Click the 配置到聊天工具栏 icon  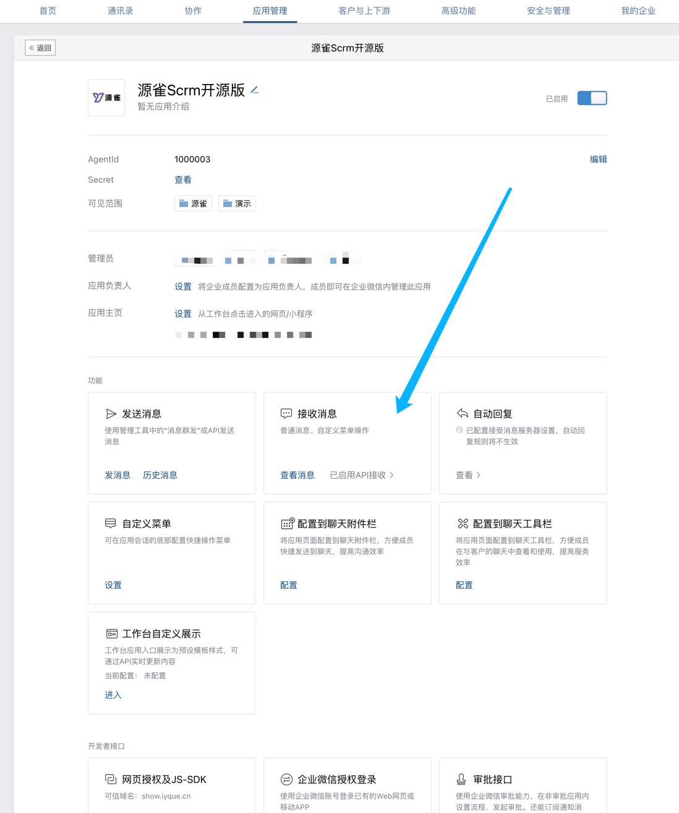click(463, 523)
